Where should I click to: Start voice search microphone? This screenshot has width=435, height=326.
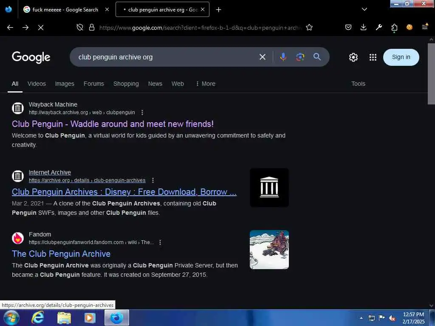pyautogui.click(x=283, y=57)
